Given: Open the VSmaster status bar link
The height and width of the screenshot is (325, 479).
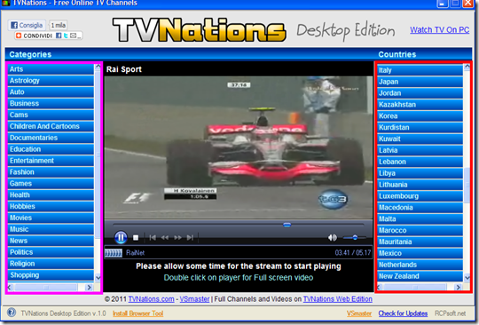Looking at the screenshot, I should [x=359, y=313].
